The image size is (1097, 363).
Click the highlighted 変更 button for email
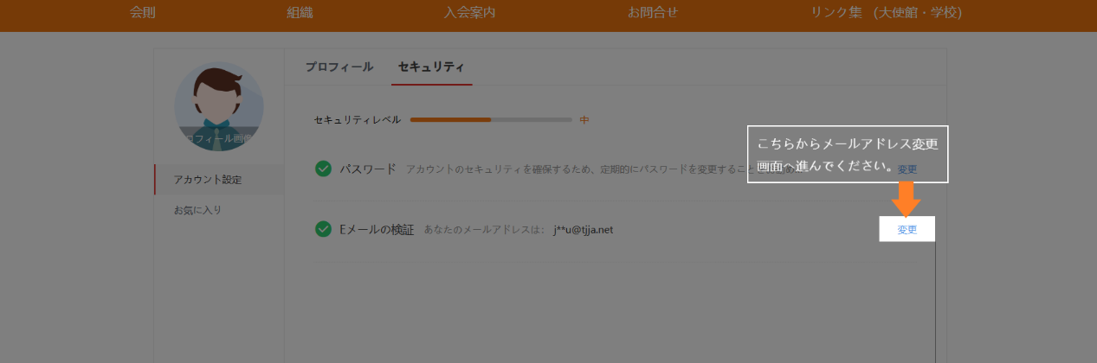(x=907, y=230)
